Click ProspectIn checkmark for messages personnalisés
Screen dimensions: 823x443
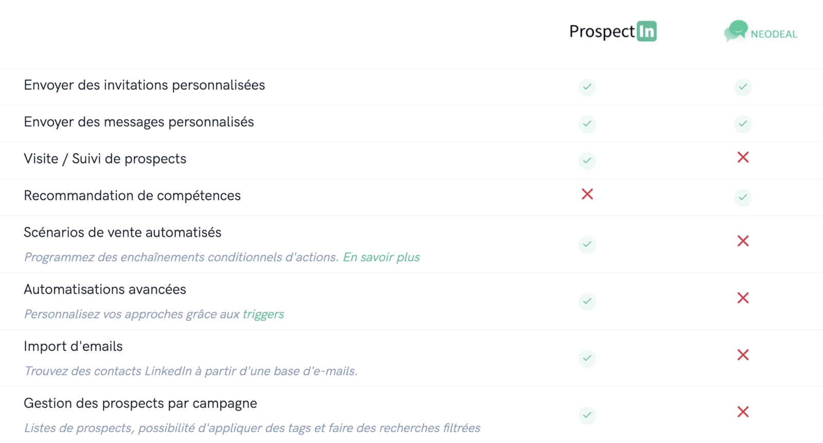587,124
